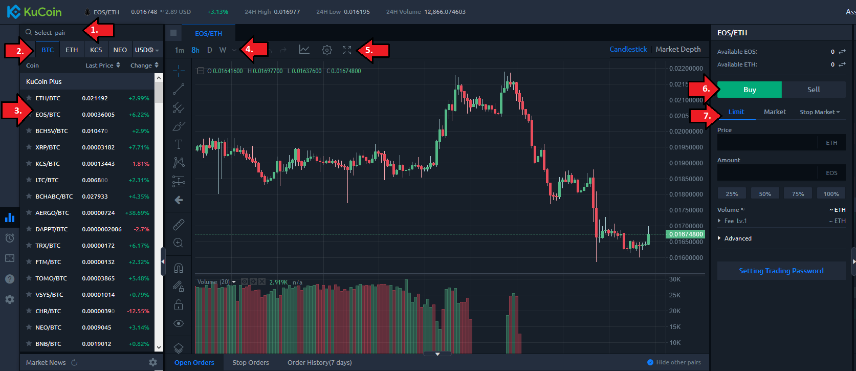
Task: Toggle lock all drawing tools
Action: pyautogui.click(x=179, y=305)
